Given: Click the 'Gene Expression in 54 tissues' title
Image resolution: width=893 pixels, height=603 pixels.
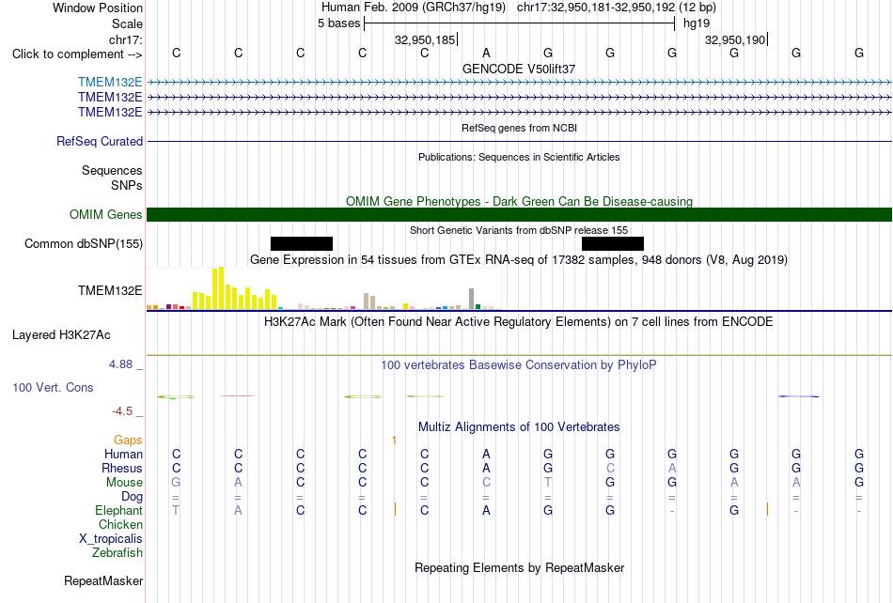Looking at the screenshot, I should click(x=519, y=260).
